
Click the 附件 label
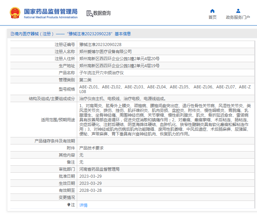click(x=71, y=148)
